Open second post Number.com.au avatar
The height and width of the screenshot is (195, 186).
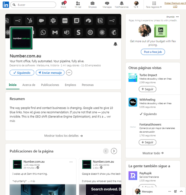(x=87, y=165)
